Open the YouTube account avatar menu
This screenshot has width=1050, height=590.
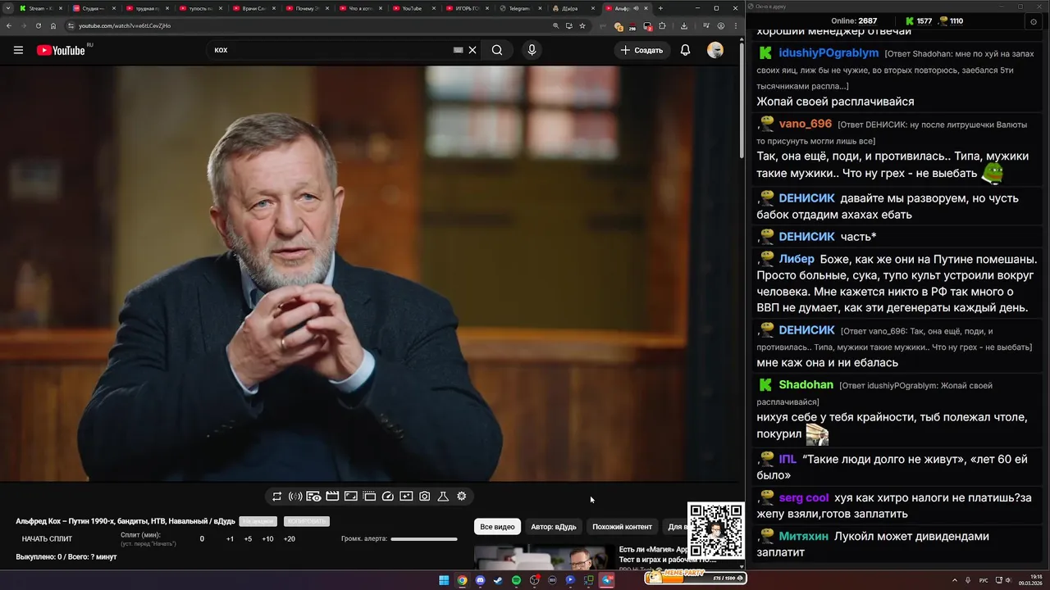tap(715, 50)
